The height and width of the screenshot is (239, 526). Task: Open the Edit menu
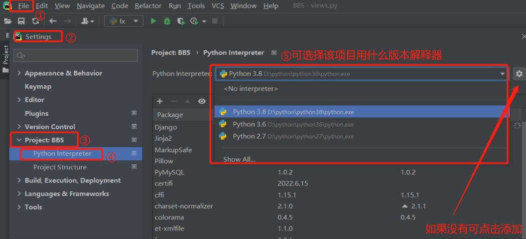coord(42,6)
